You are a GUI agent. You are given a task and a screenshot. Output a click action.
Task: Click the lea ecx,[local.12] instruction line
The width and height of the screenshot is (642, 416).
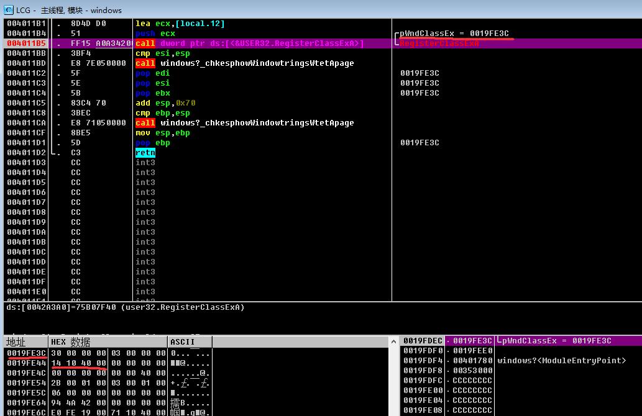tap(180, 24)
